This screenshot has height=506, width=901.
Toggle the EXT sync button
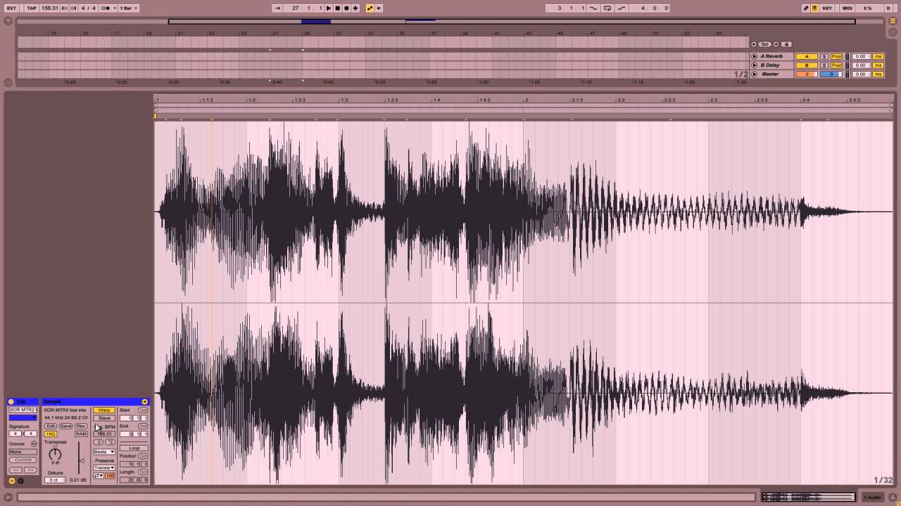coord(11,8)
